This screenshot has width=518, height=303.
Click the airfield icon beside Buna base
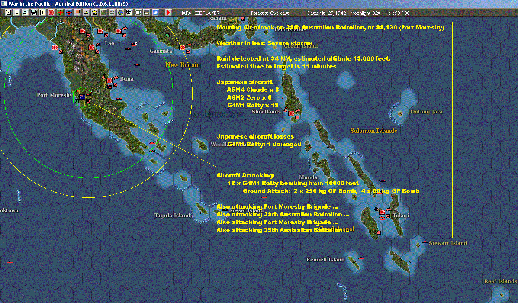click(x=116, y=78)
